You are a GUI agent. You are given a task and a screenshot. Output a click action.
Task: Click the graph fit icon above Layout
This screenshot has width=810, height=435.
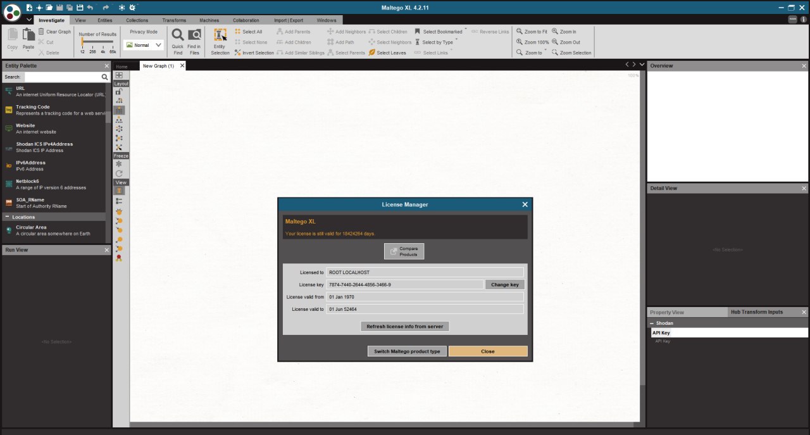(119, 75)
